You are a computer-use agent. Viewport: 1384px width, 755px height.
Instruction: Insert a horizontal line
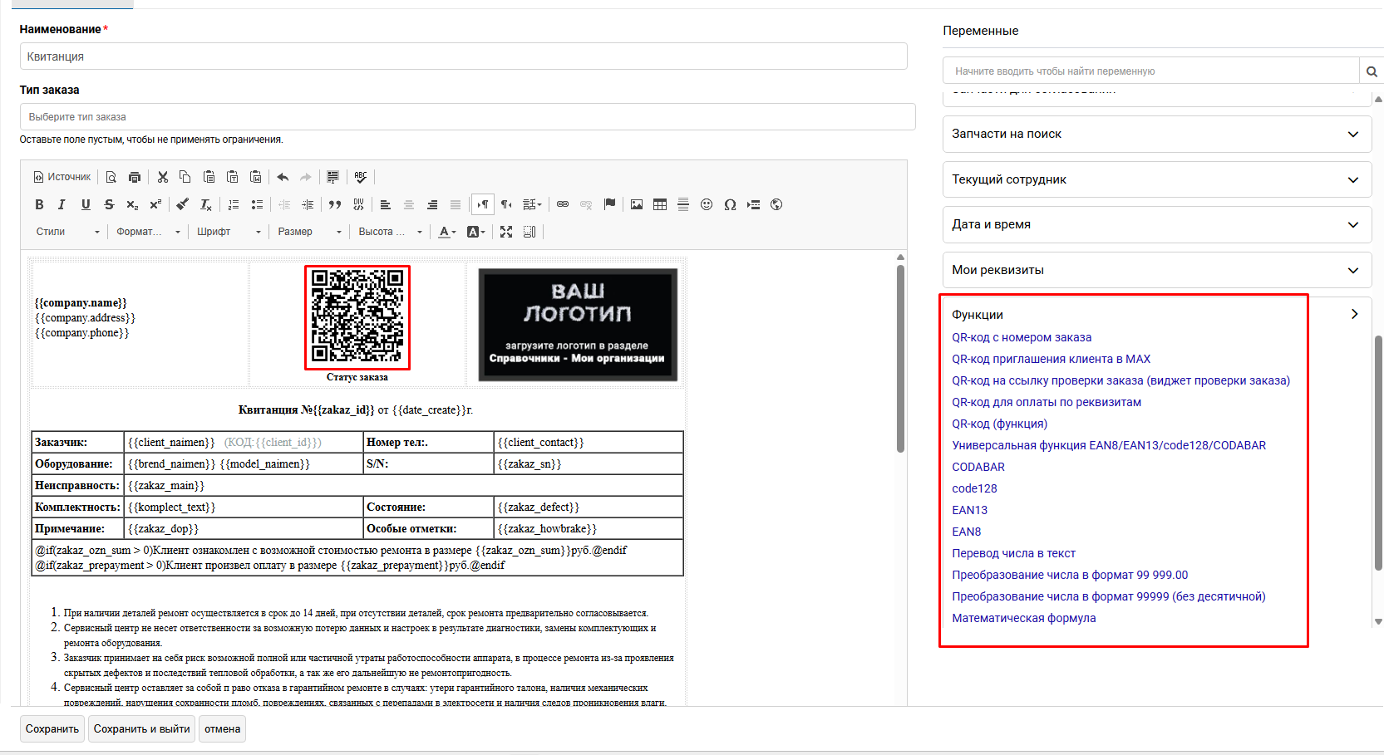[683, 204]
